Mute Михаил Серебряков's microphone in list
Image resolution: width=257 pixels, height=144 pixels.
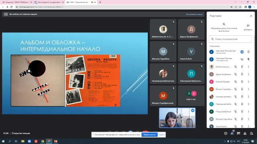pos(235,89)
